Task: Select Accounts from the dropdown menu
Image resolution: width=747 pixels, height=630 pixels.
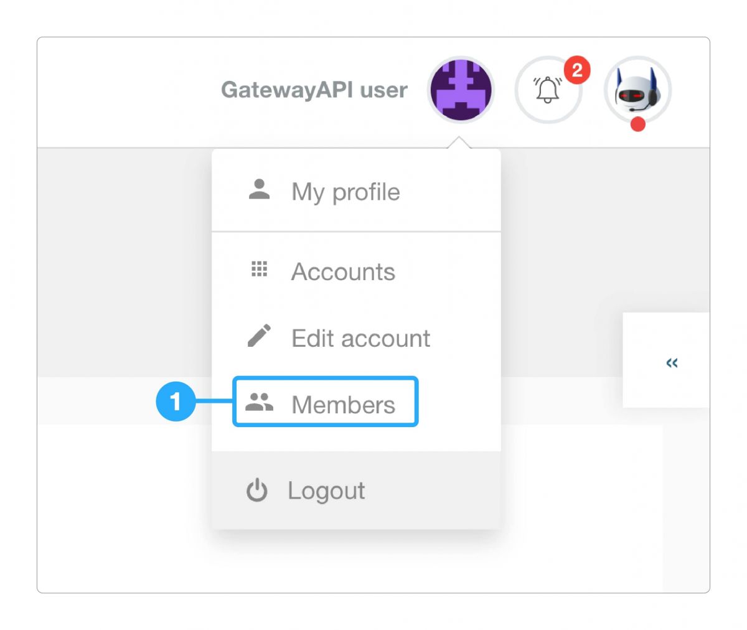Action: coord(343,271)
